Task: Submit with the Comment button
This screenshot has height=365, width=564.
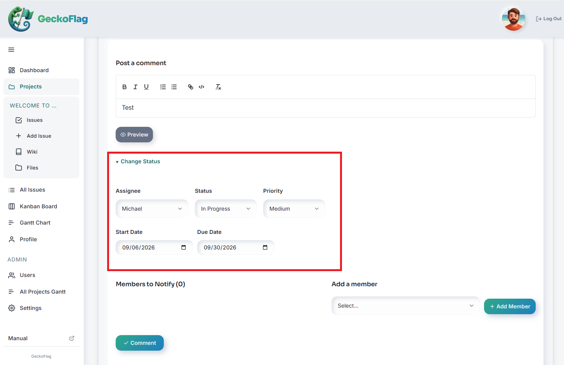Action: click(x=140, y=343)
